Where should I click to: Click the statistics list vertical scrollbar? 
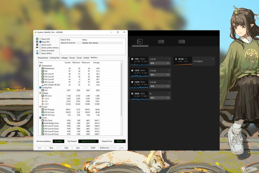click(121, 90)
